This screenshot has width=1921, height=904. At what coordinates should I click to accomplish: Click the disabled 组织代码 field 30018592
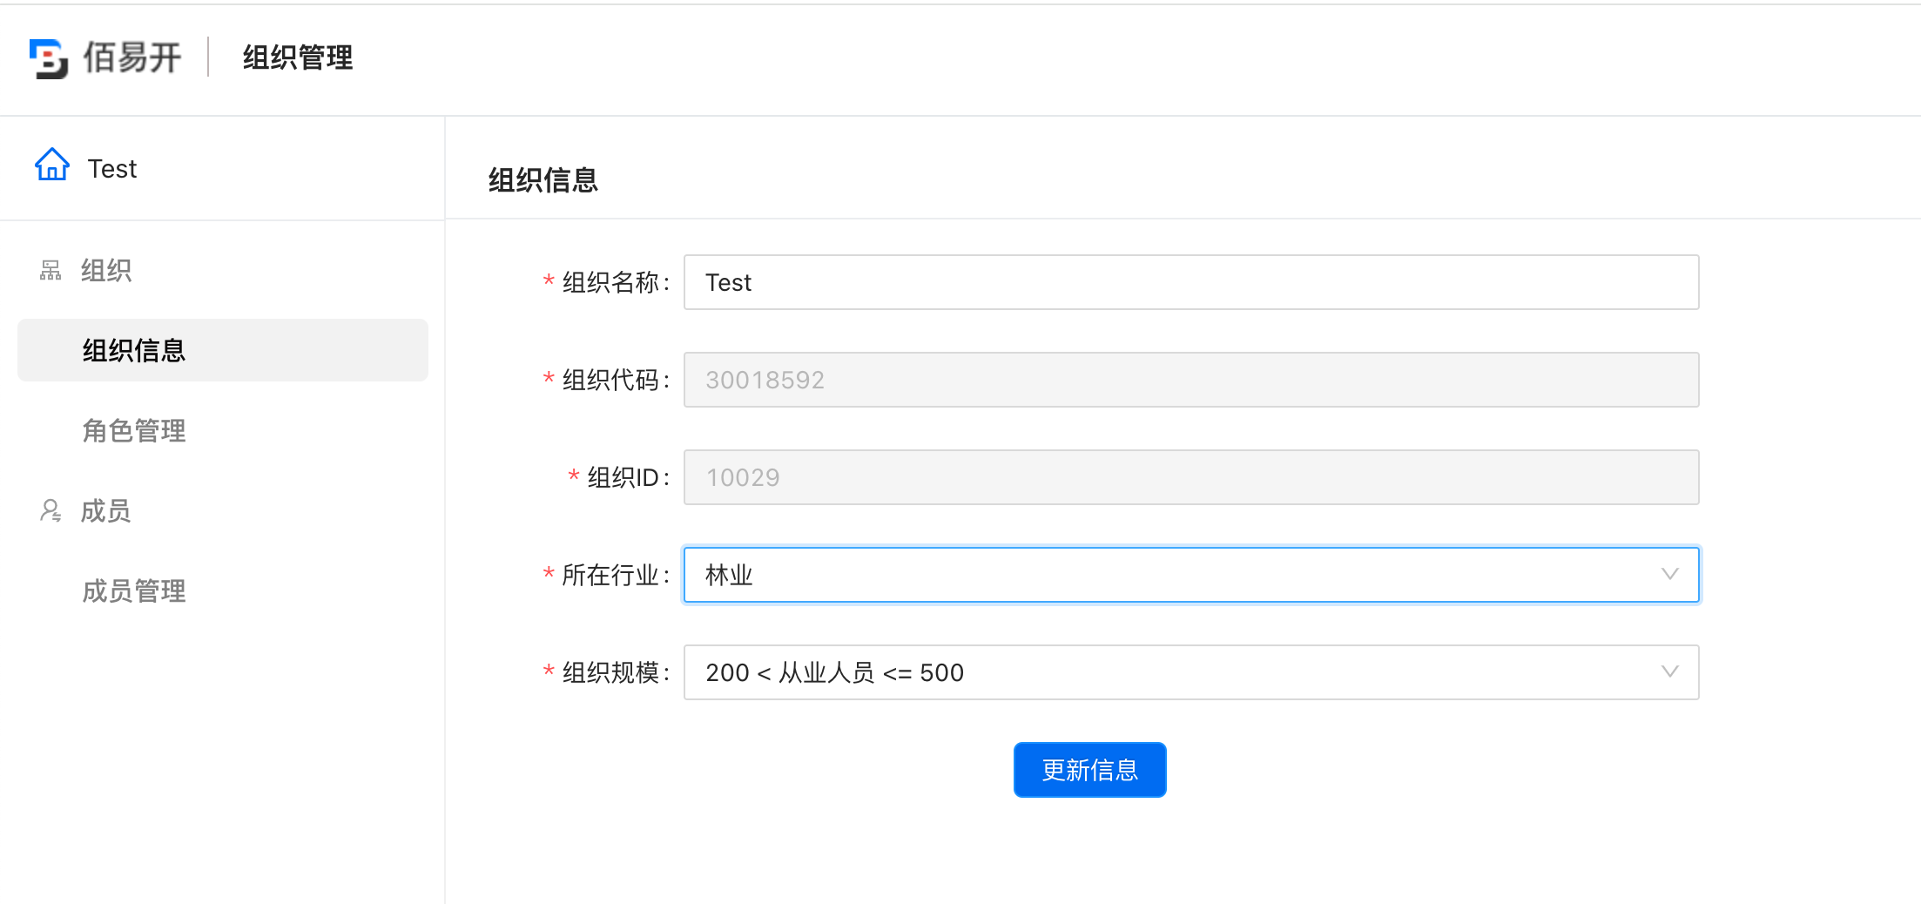(x=1191, y=380)
